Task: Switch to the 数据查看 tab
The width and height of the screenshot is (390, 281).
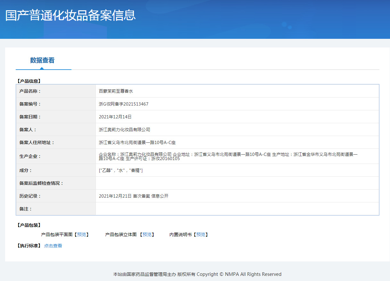Action: [42, 60]
